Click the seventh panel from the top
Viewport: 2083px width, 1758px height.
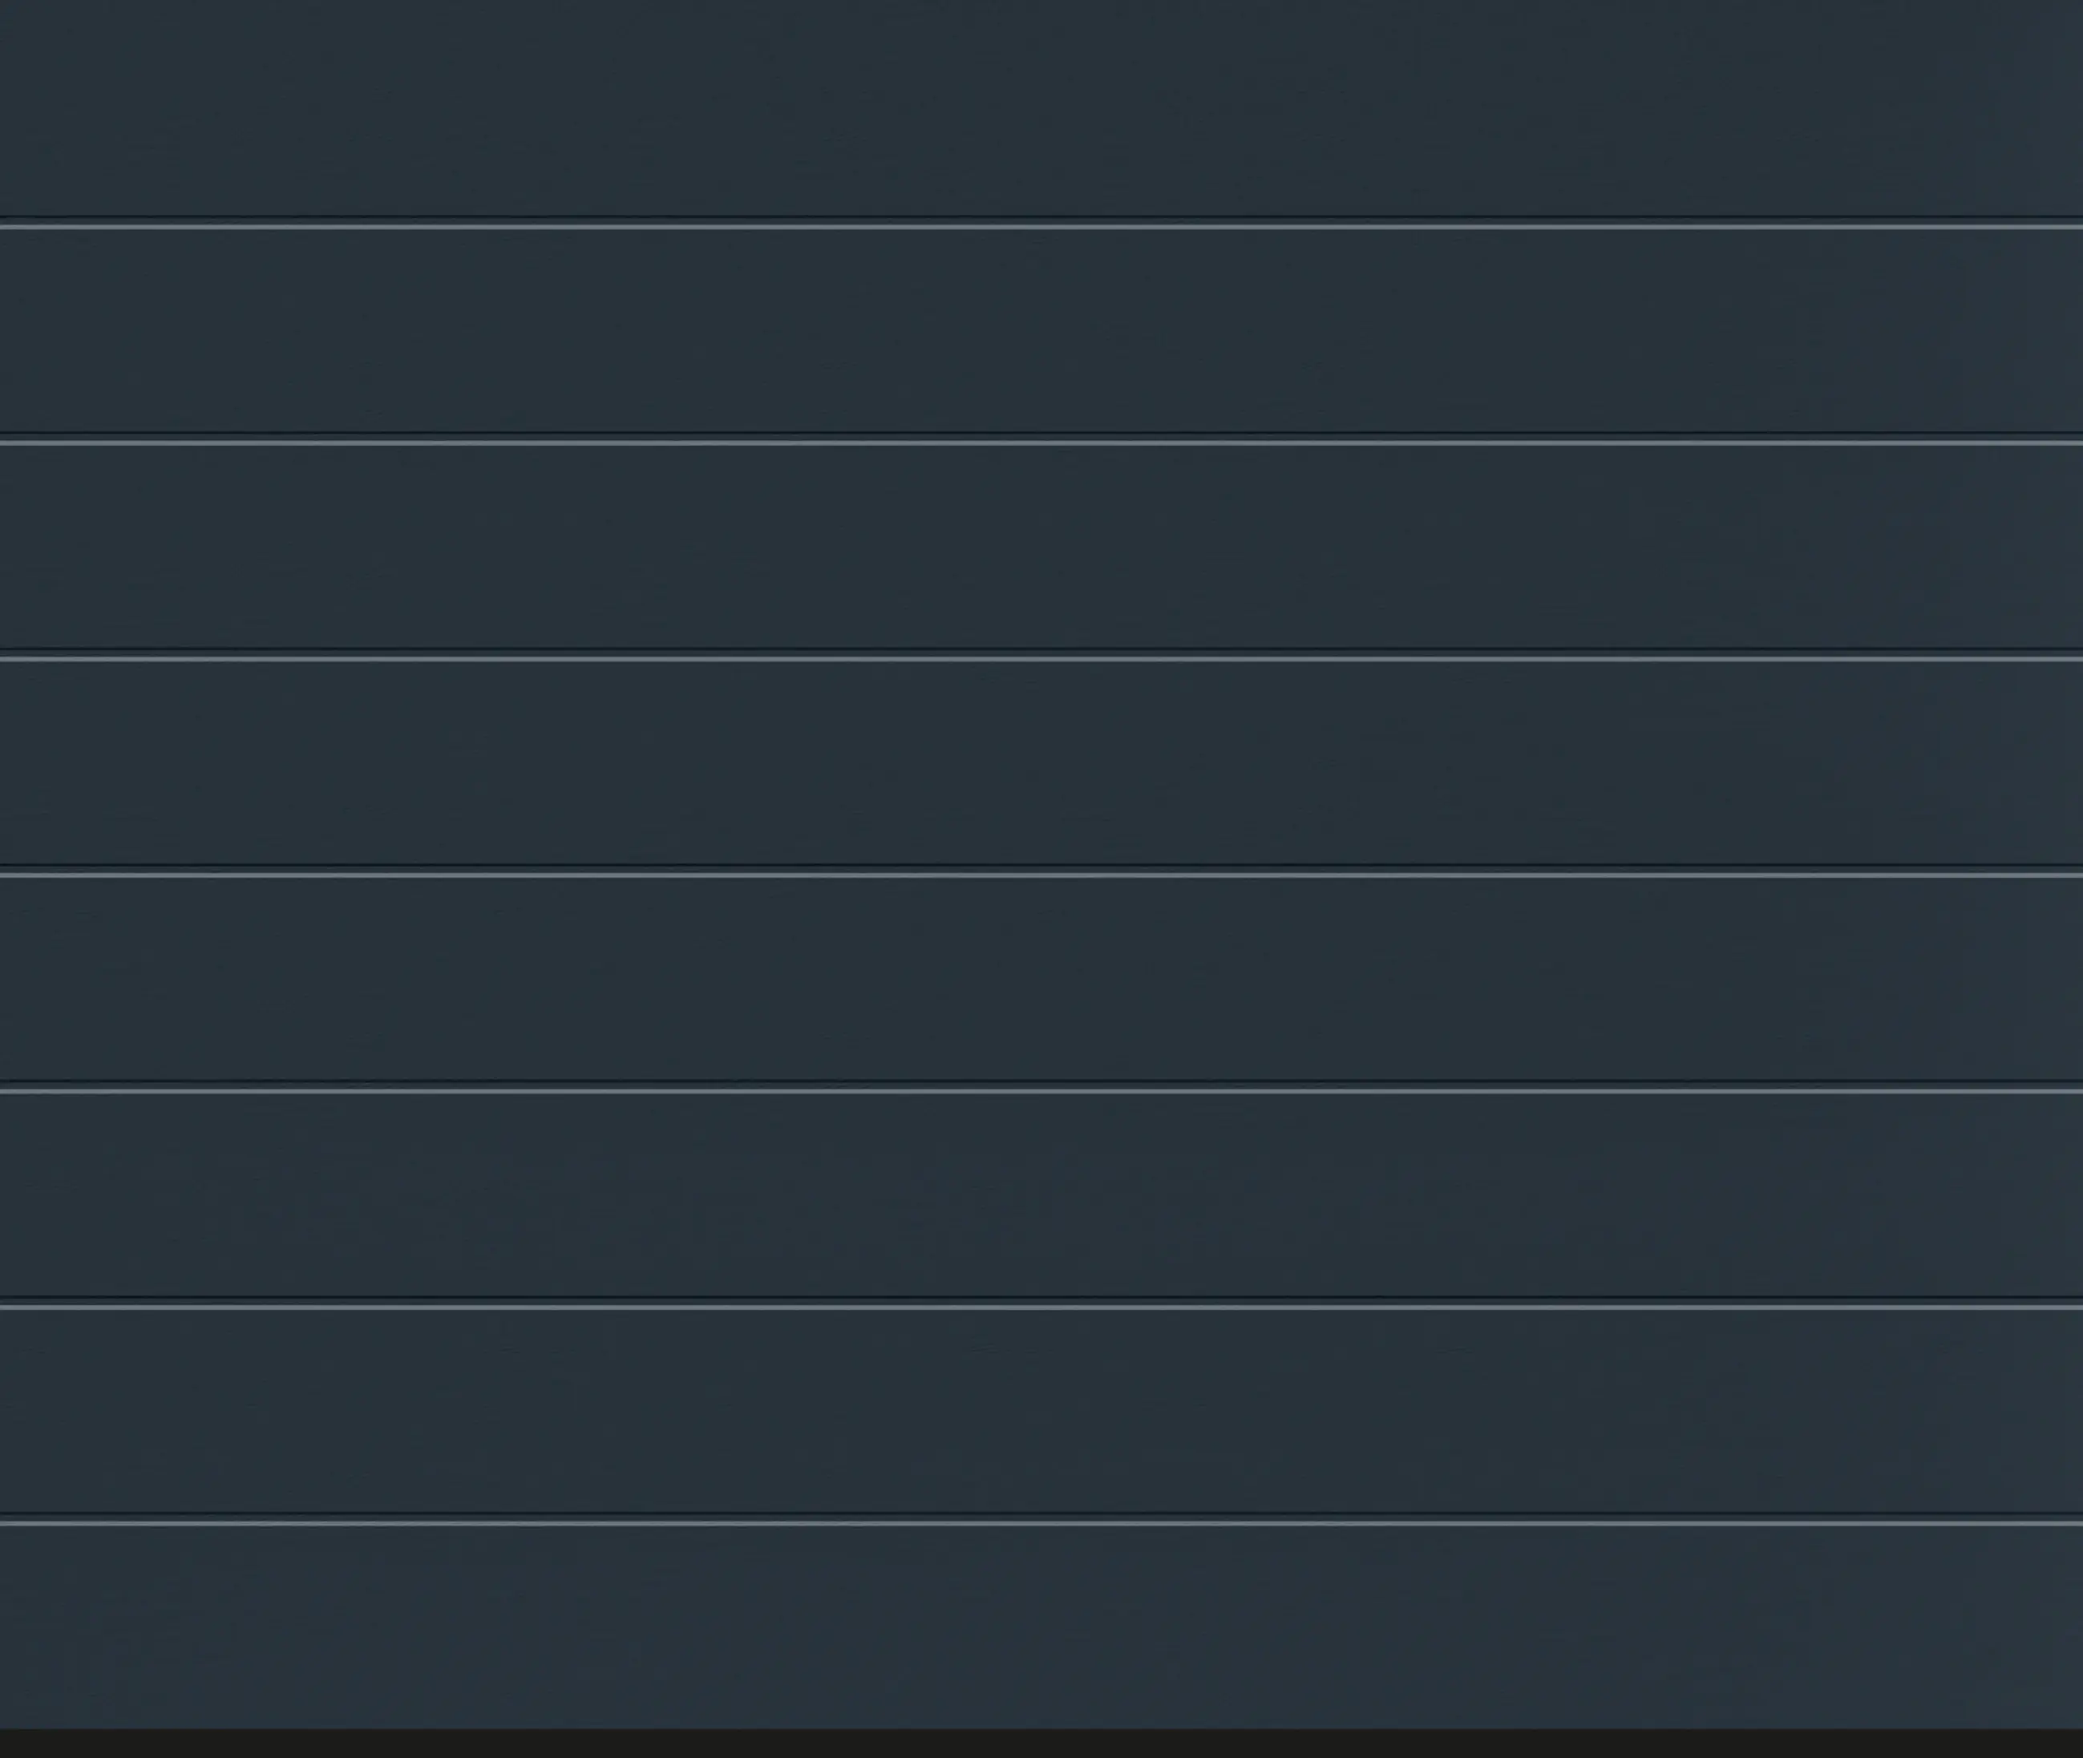click(x=1041, y=1412)
